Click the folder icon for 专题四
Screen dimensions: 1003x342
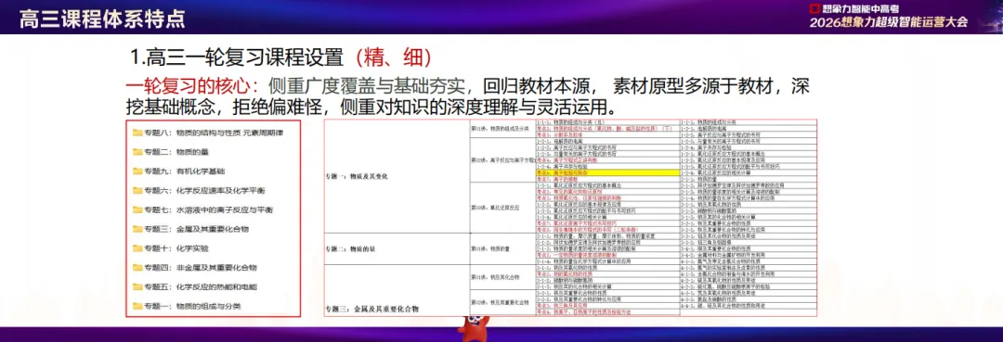coord(137,267)
